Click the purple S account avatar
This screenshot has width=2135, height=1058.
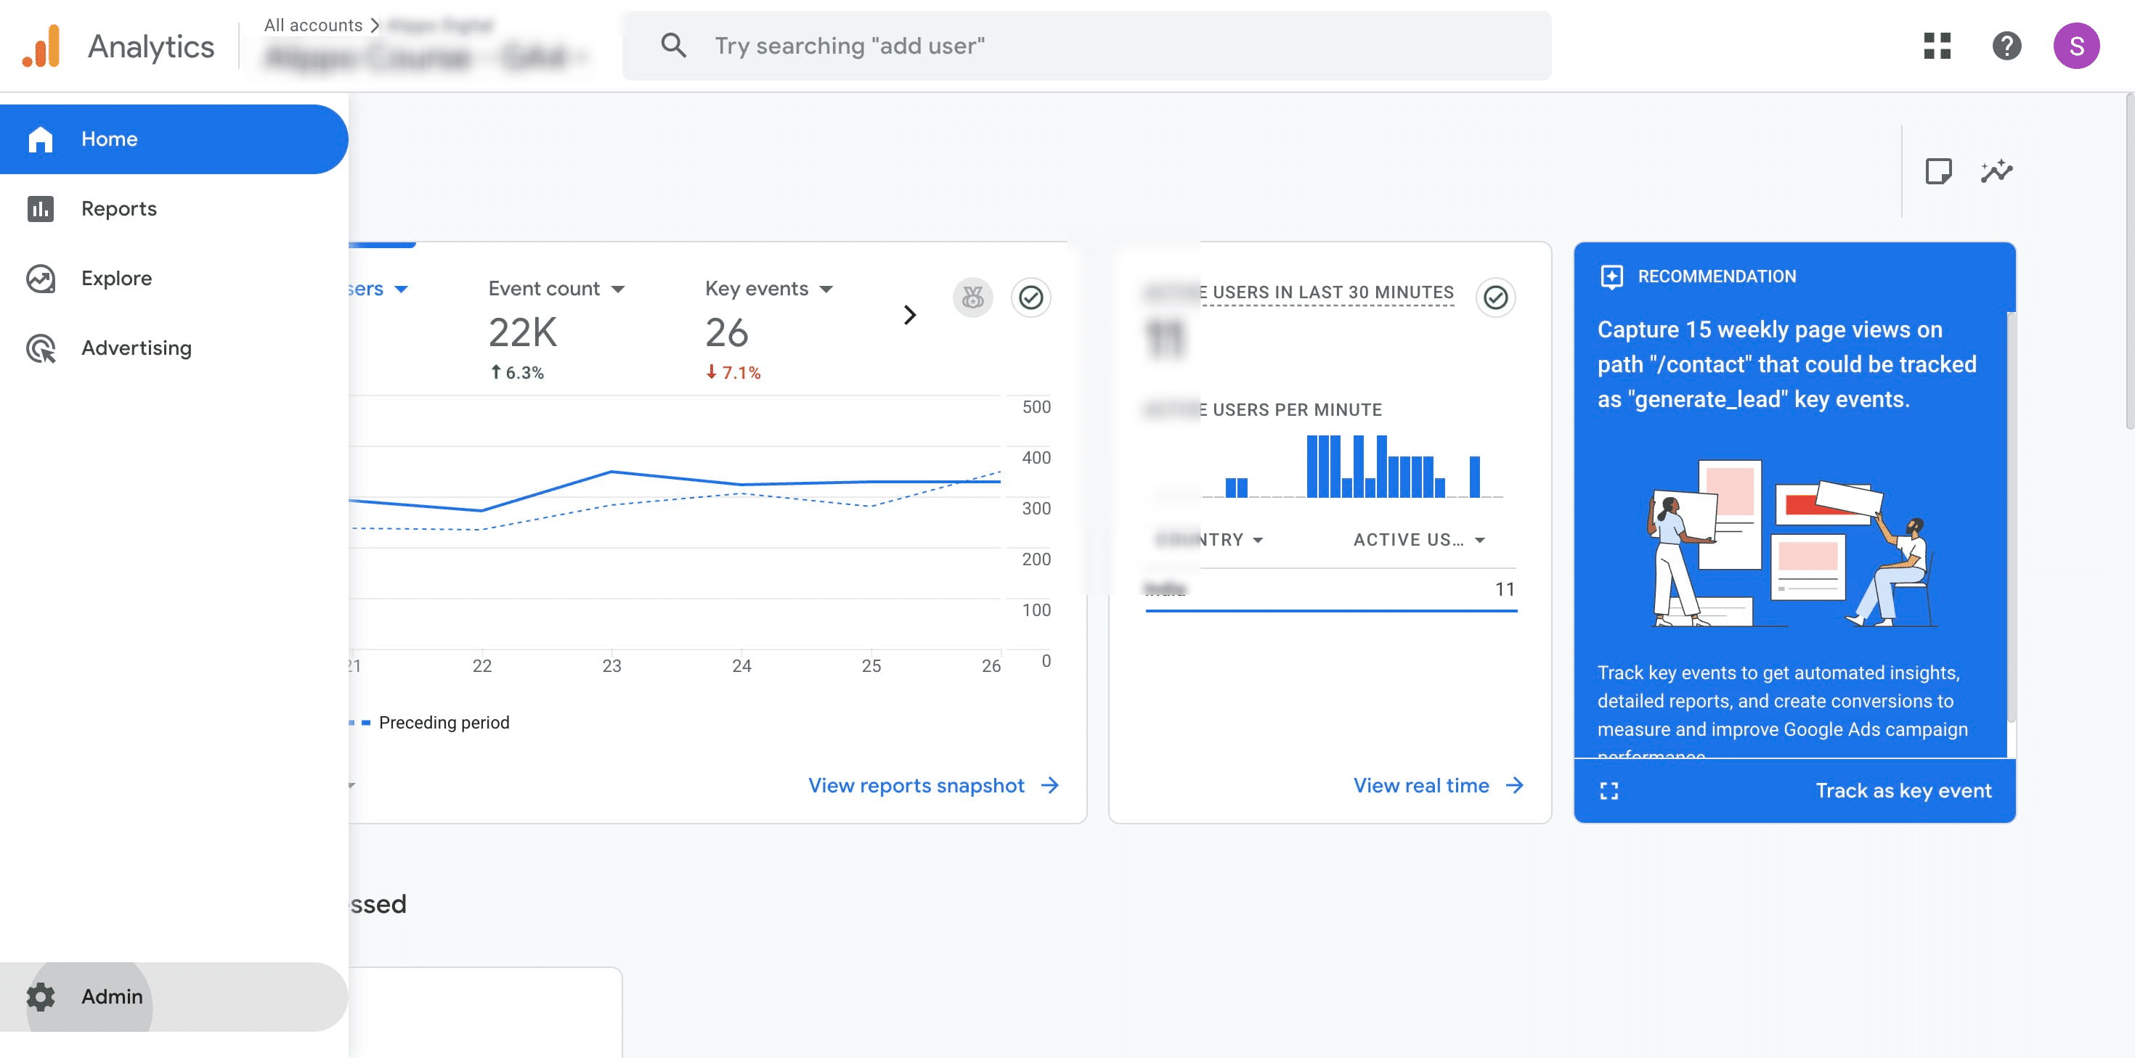[2075, 46]
